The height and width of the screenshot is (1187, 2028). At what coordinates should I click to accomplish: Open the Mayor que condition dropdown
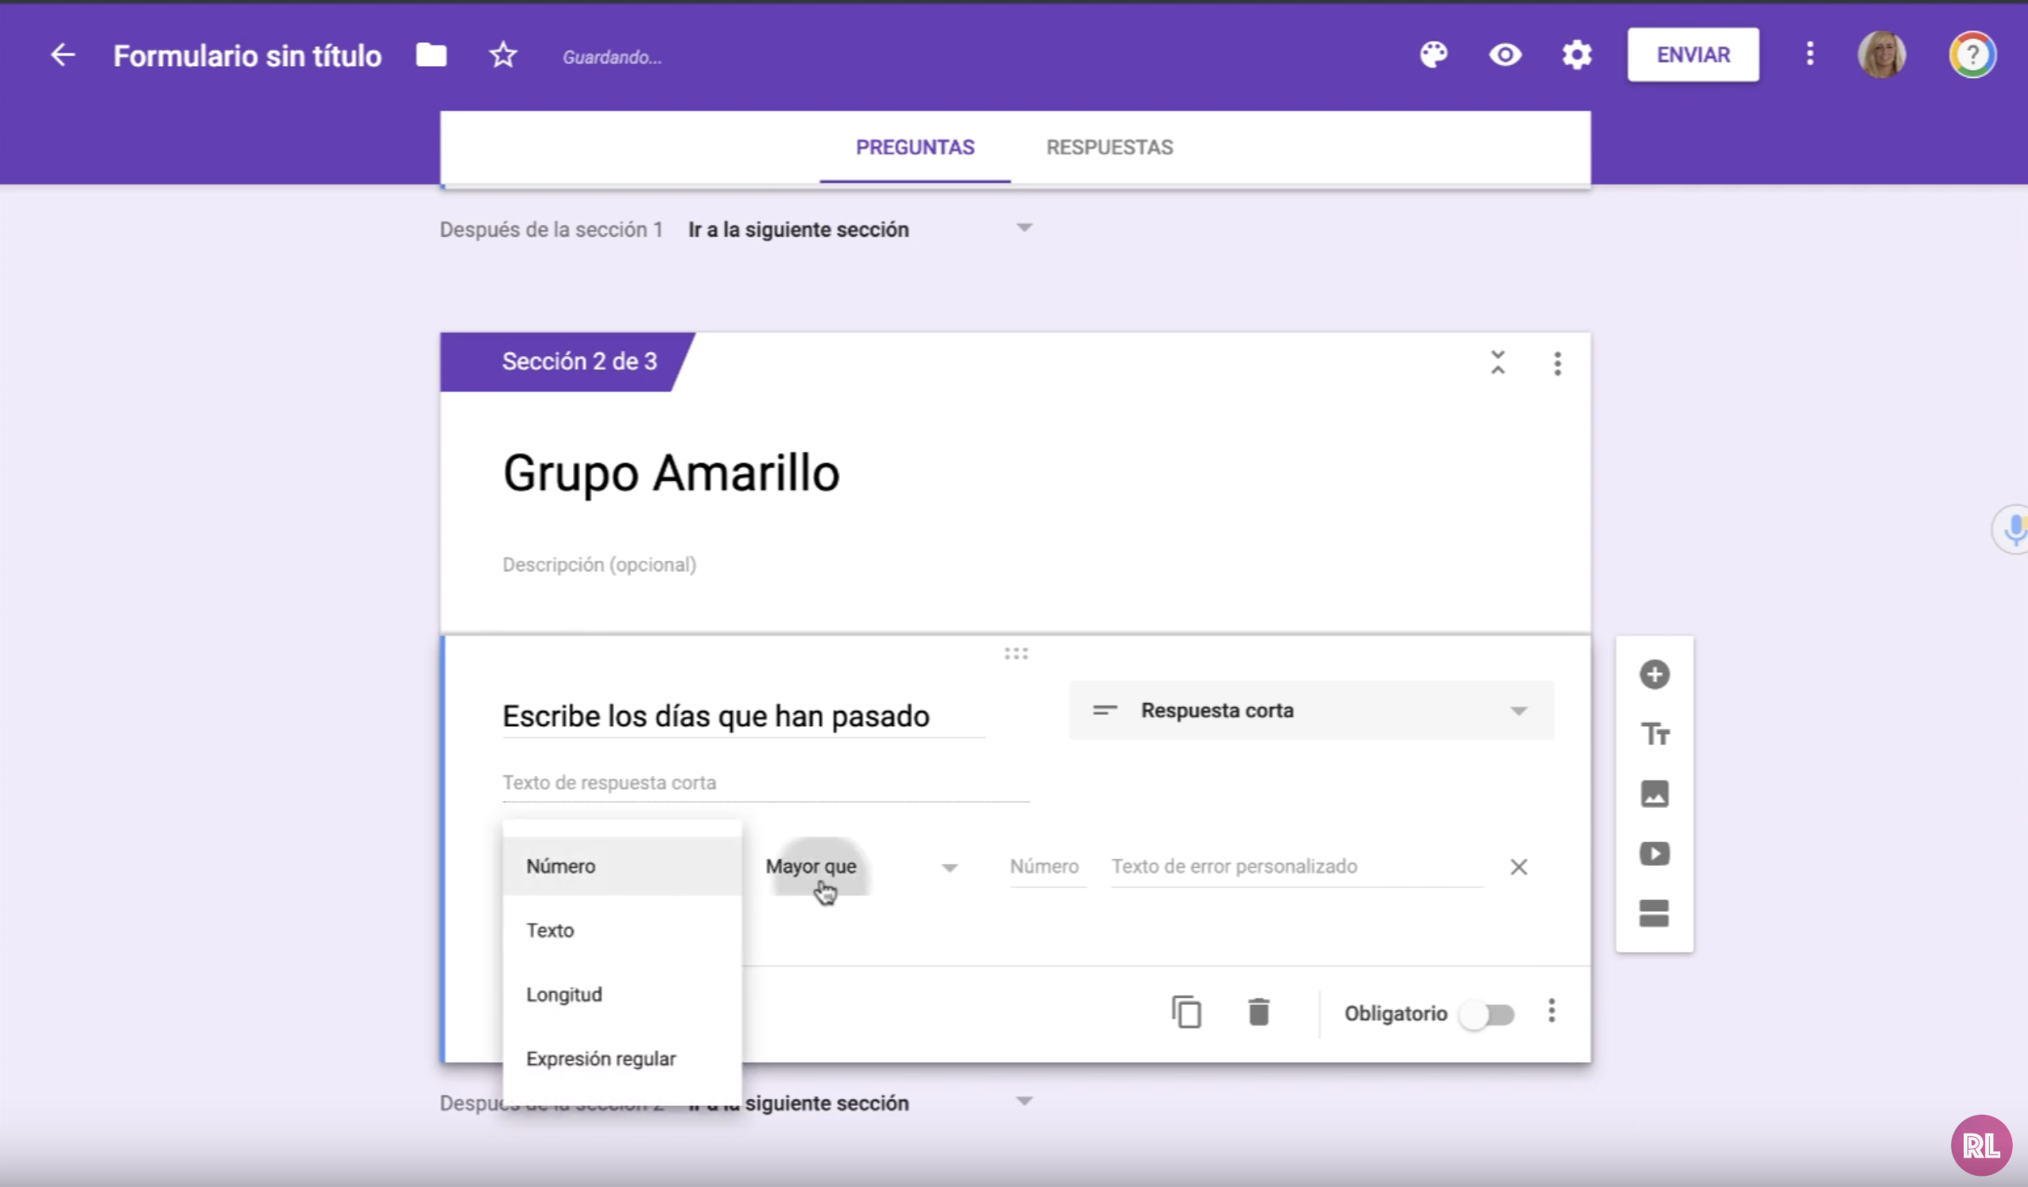[x=861, y=867]
